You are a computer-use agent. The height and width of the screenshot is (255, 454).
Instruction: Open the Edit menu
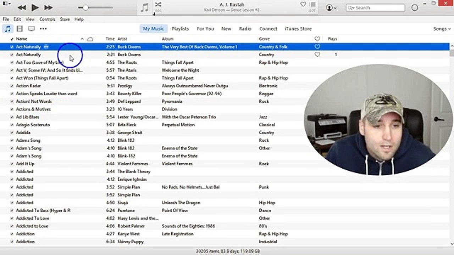17,19
